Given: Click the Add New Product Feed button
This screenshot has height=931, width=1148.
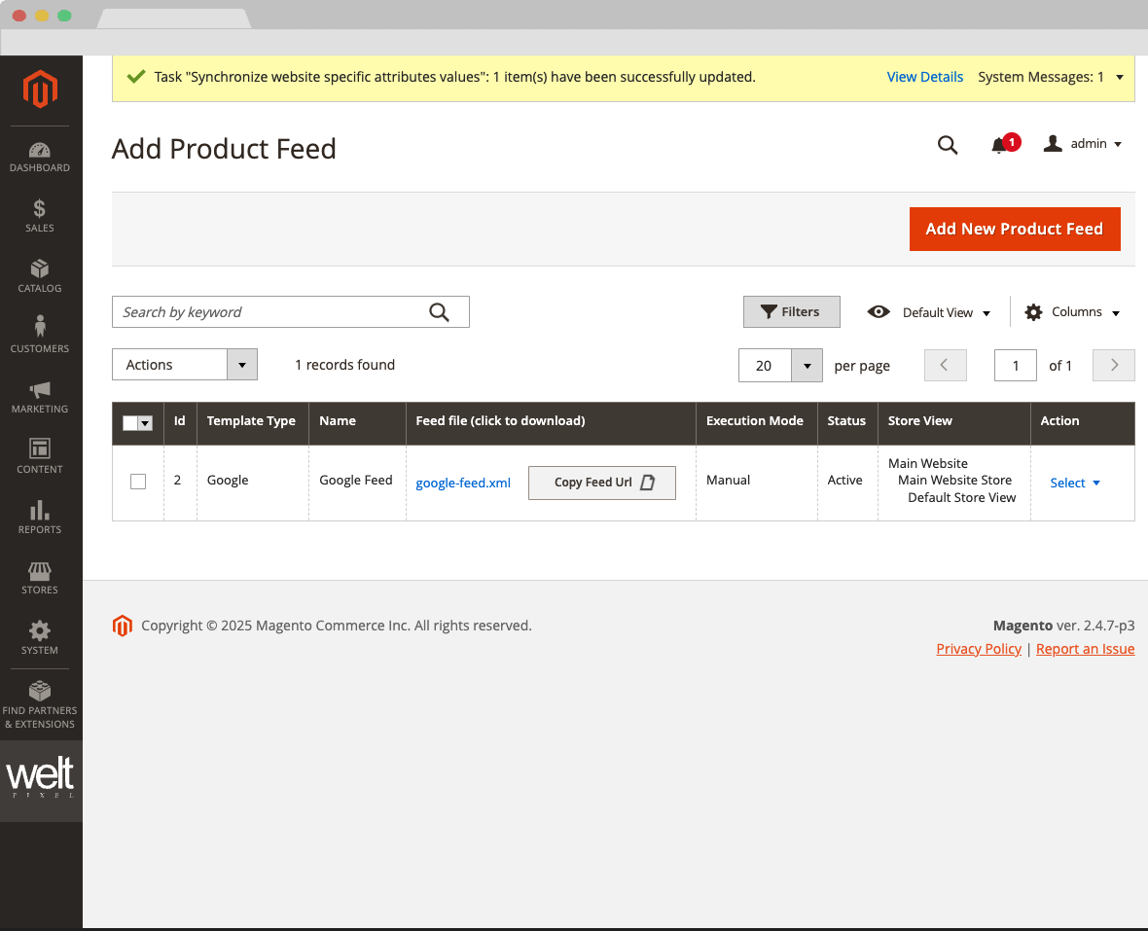Looking at the screenshot, I should [1015, 229].
